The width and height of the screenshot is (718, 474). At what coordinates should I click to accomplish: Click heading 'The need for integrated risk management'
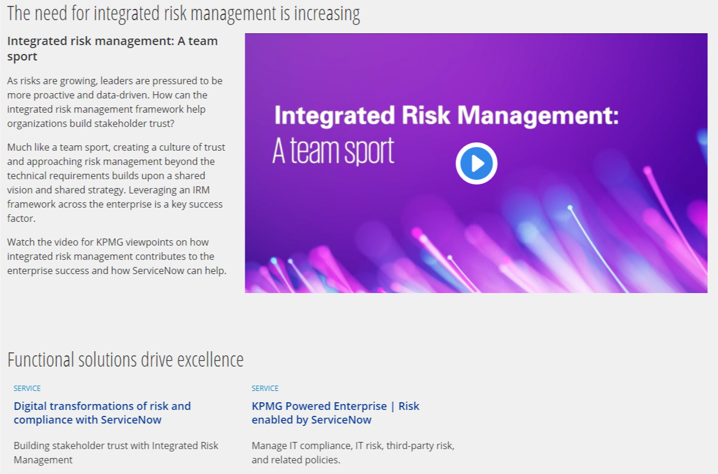click(184, 13)
